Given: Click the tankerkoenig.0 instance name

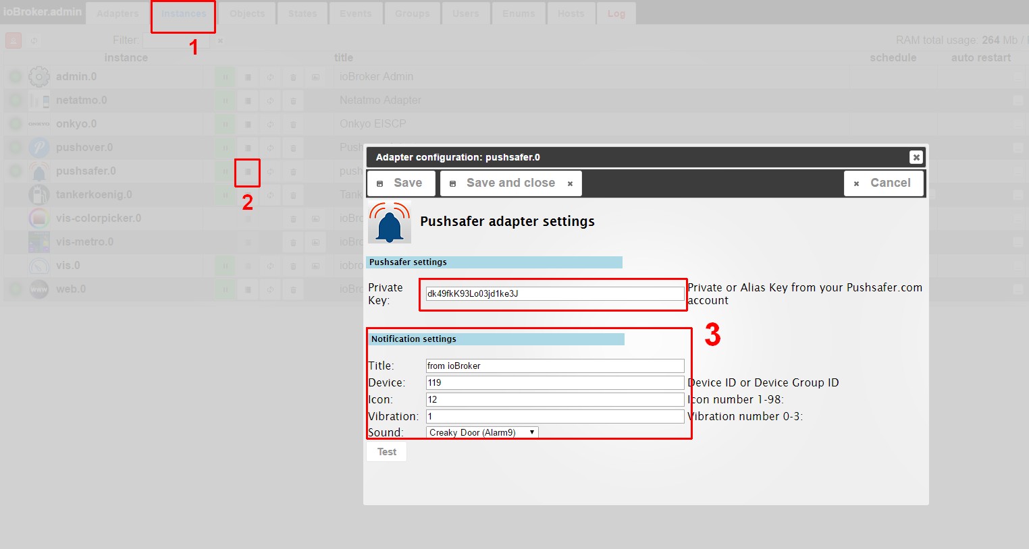Looking at the screenshot, I should point(94,195).
